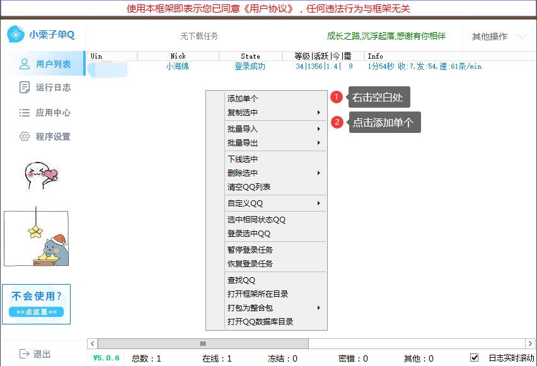Click the horizontal scrollbar thumb

pos(203,343)
